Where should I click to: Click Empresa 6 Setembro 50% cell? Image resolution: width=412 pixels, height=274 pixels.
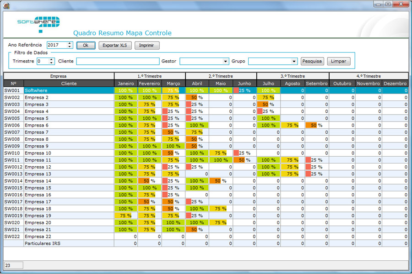(x=316, y=125)
